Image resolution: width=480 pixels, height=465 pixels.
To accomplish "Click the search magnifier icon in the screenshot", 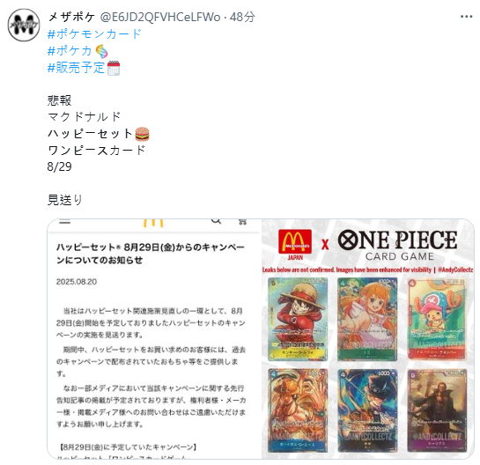I will pyautogui.click(x=216, y=221).
